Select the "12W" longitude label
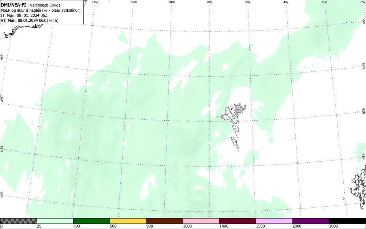This screenshot has width=366, height=229. 134,2
